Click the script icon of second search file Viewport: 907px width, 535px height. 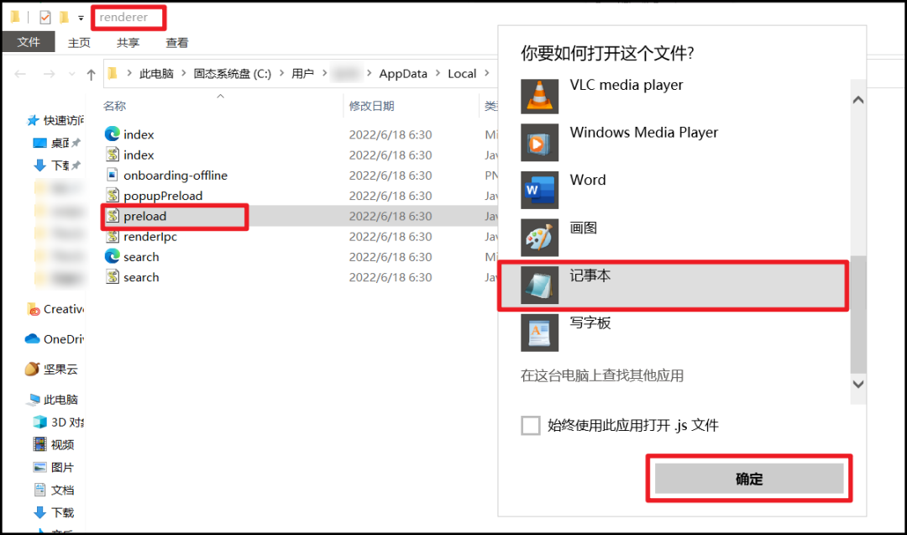(x=113, y=277)
